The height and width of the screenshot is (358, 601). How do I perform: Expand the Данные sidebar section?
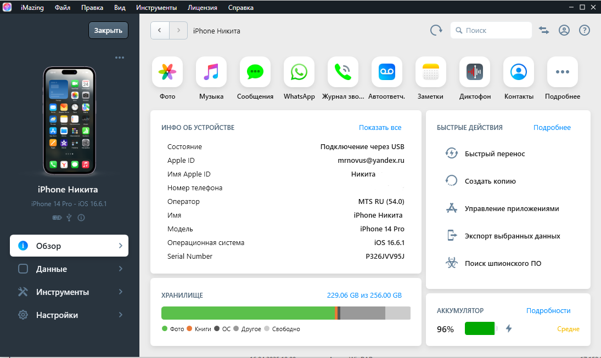tap(69, 269)
